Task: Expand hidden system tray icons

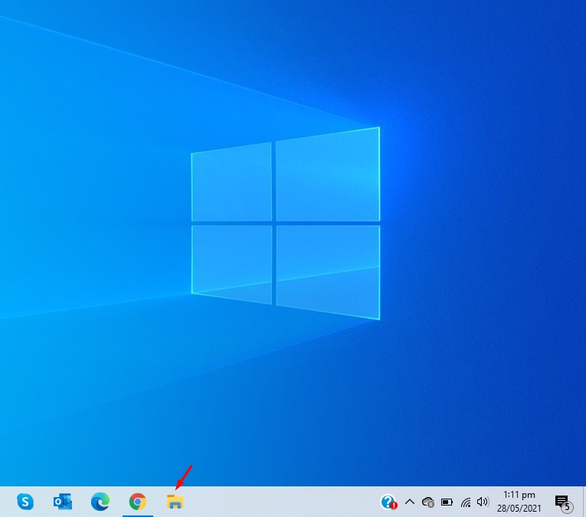Action: click(x=410, y=502)
